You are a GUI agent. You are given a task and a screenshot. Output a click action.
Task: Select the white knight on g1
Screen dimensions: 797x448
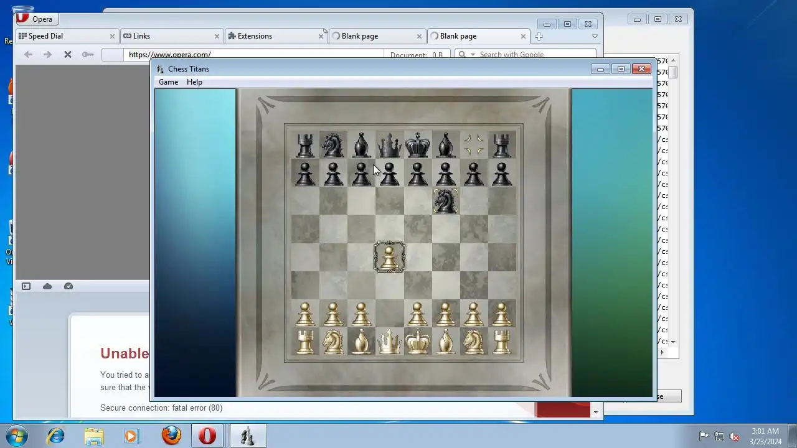point(473,342)
